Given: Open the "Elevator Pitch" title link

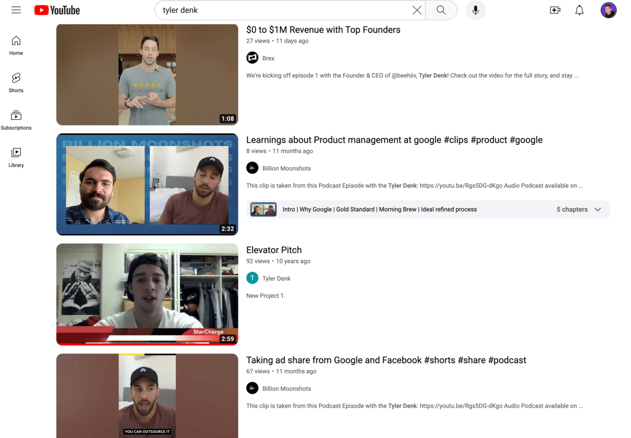Looking at the screenshot, I should click(x=274, y=250).
